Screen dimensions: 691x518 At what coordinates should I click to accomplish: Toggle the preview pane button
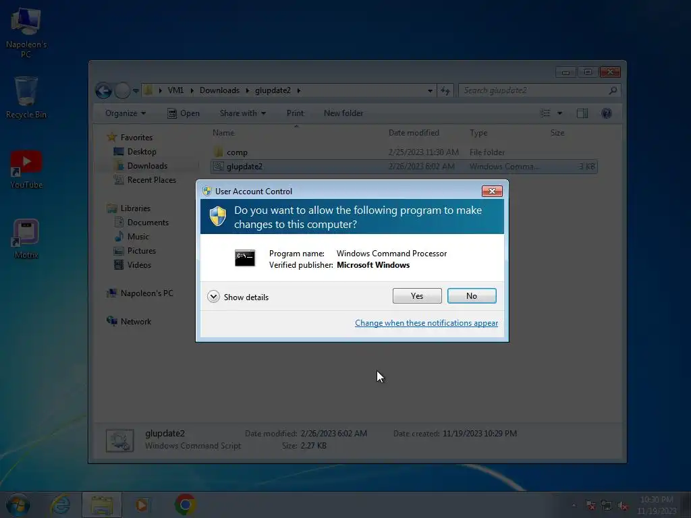[582, 113]
